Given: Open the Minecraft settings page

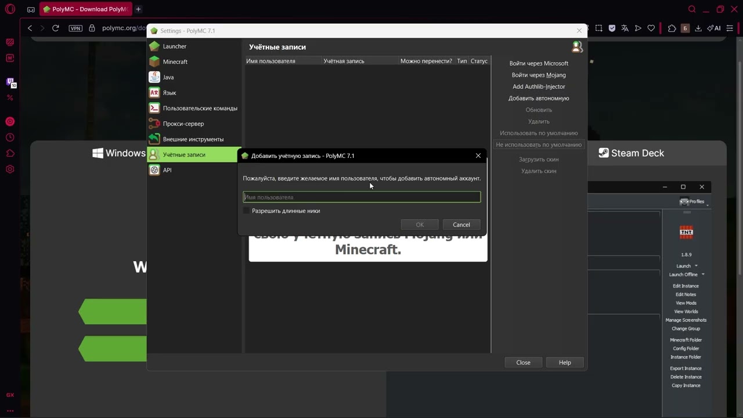Looking at the screenshot, I should pyautogui.click(x=194, y=62).
